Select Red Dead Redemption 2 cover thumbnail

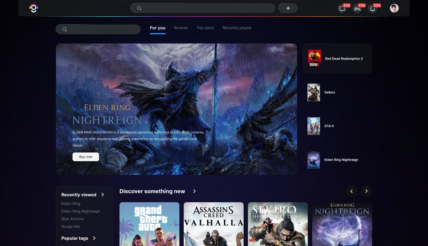tap(314, 58)
